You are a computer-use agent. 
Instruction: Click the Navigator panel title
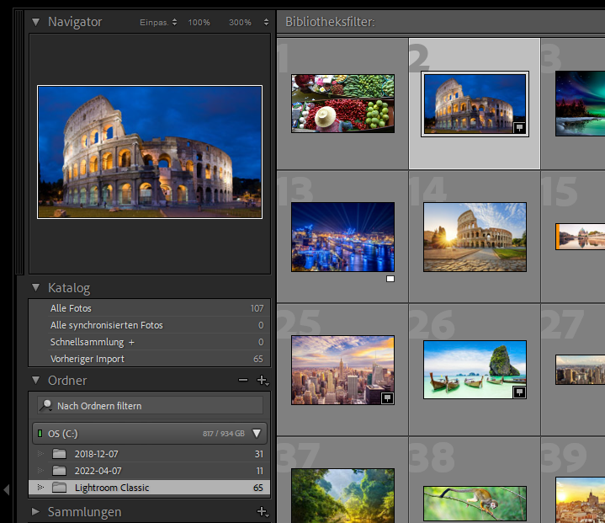pyautogui.click(x=75, y=22)
